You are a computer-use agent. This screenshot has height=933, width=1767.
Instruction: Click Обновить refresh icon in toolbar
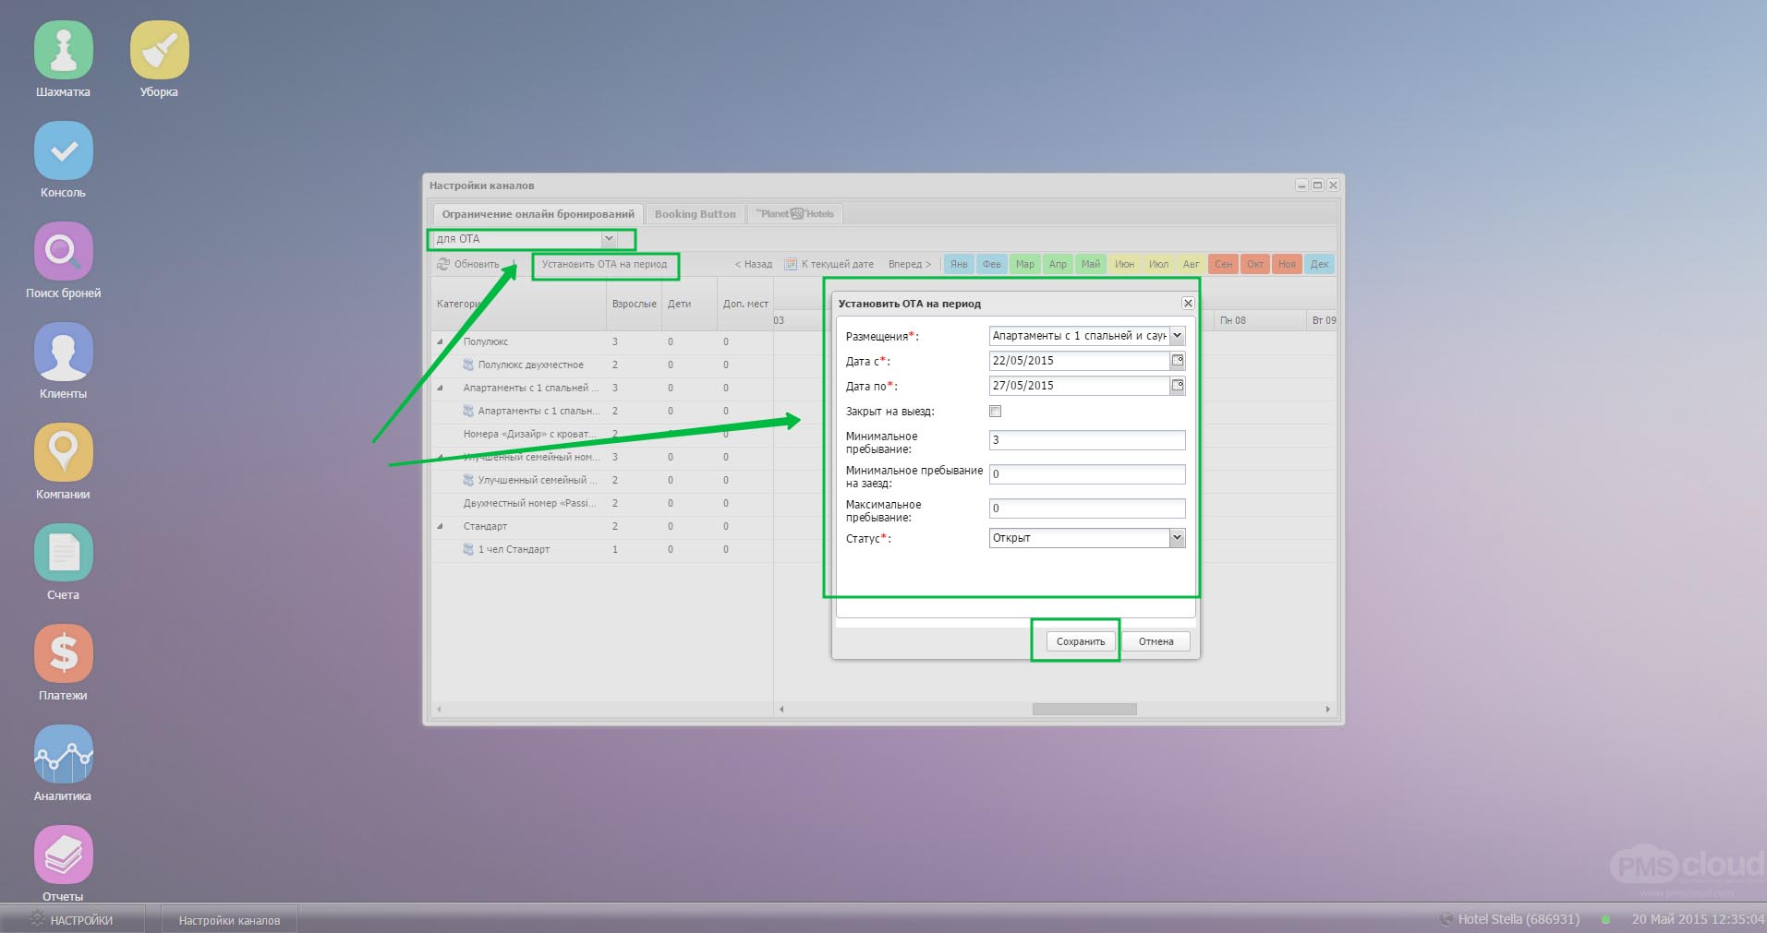pos(443,264)
